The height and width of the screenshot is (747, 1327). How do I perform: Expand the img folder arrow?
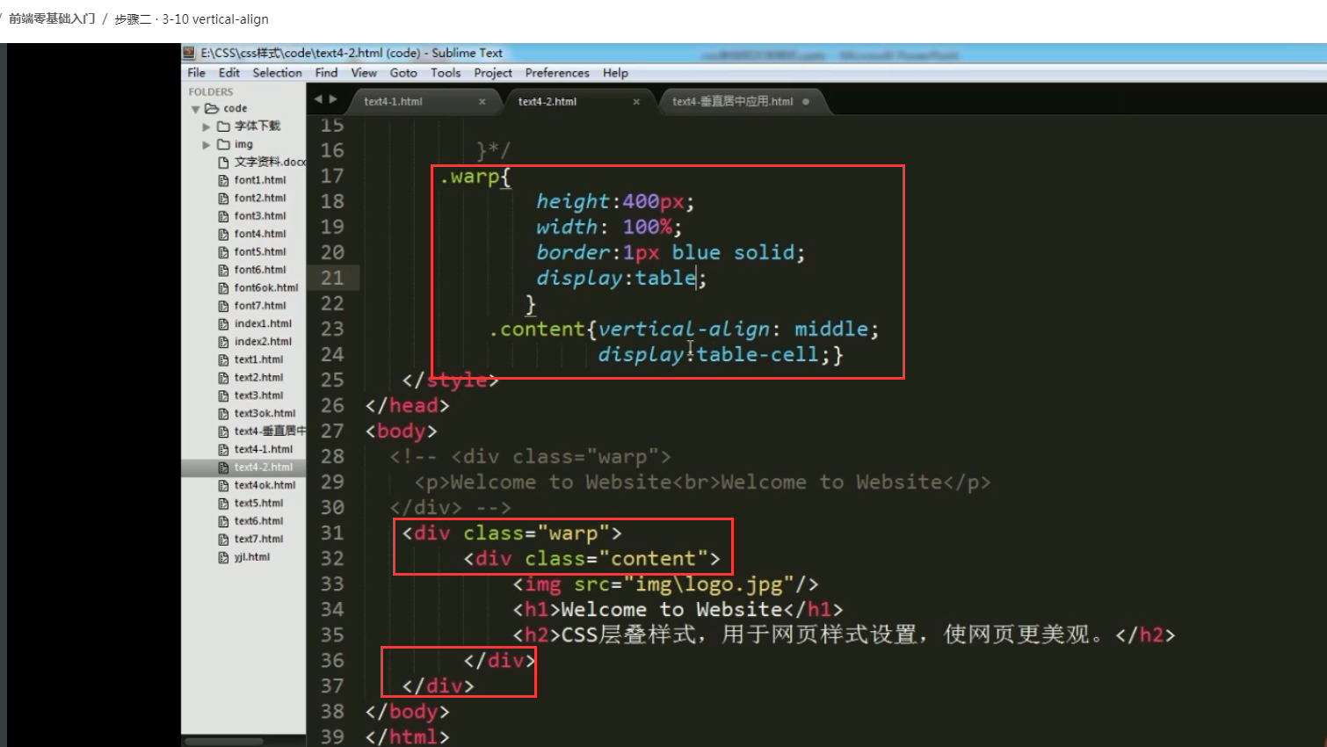(207, 144)
